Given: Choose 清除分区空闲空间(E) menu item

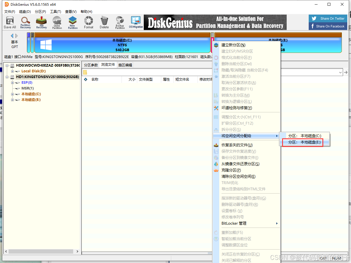Looking at the screenshot, I should (246, 177).
